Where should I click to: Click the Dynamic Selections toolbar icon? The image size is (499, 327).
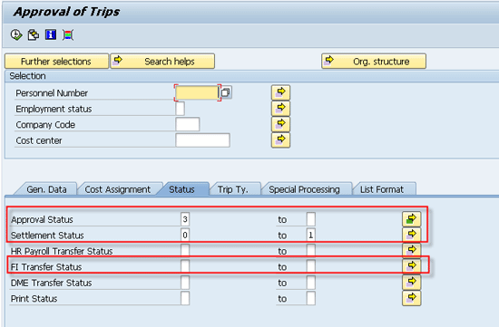pyautogui.click(x=68, y=34)
